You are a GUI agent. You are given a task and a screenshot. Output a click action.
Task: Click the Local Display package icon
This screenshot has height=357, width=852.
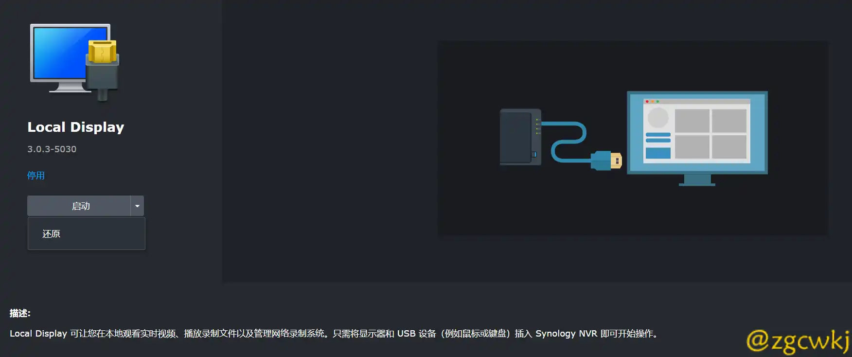[75, 62]
